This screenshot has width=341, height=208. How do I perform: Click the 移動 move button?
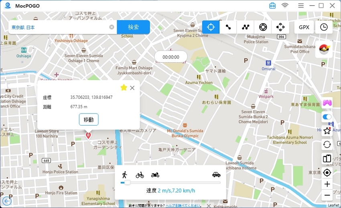tap(89, 120)
